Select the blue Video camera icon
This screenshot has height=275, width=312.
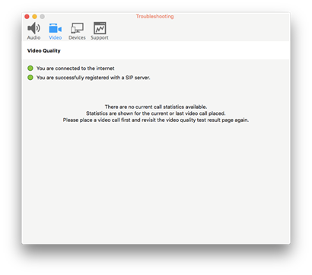point(55,28)
